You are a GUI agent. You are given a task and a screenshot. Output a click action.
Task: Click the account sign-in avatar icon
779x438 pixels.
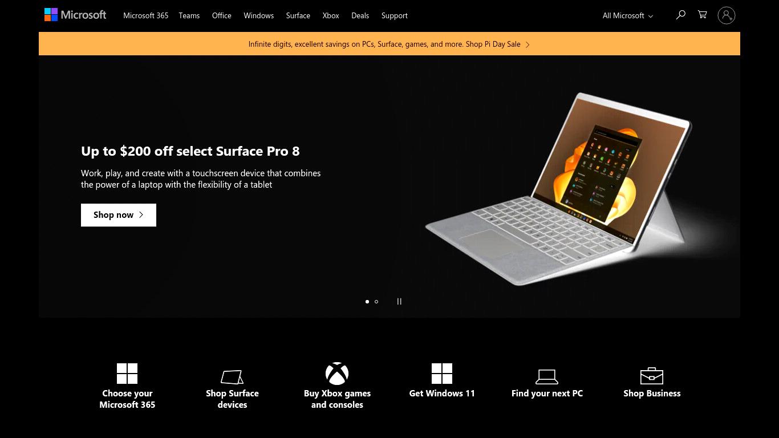[727, 15]
